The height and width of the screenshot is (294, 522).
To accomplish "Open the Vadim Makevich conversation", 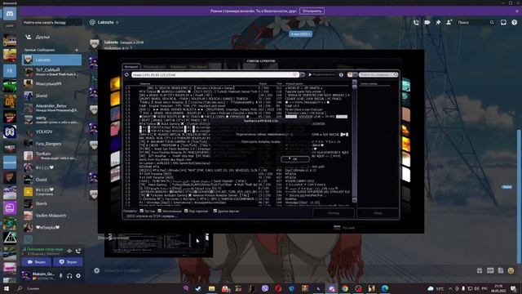I will pyautogui.click(x=52, y=216).
